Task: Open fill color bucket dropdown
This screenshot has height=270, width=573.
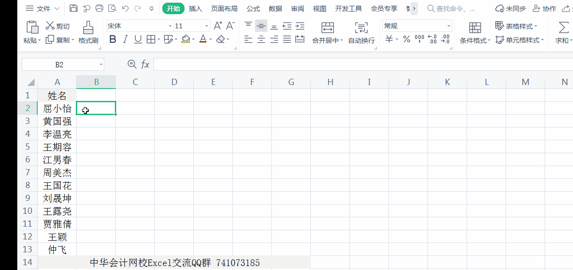Action: (193, 40)
